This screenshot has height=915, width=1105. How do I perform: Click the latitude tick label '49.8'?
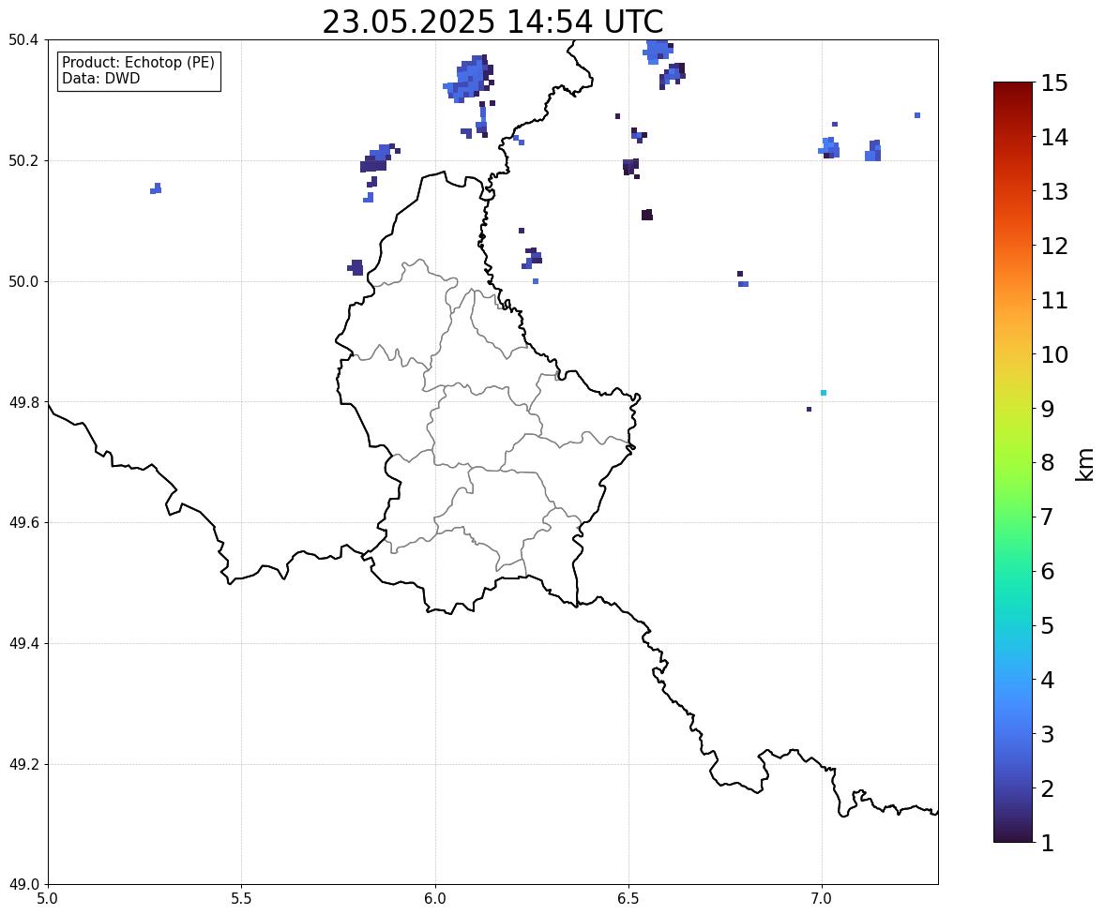pyautogui.click(x=23, y=402)
